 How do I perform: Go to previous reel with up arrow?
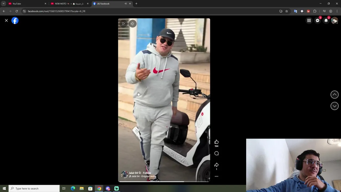(x=334, y=94)
